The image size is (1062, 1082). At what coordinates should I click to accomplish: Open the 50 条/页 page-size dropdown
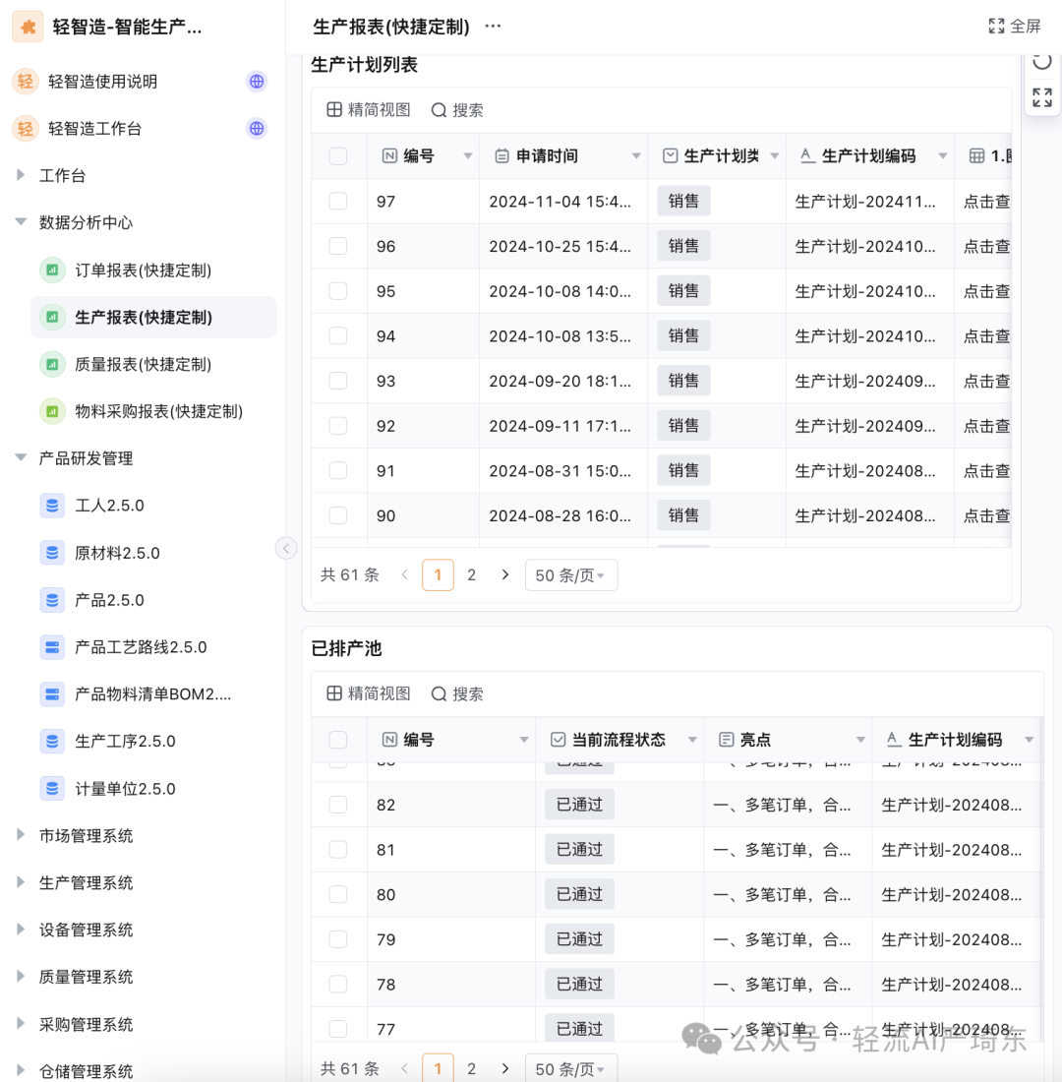tap(571, 574)
